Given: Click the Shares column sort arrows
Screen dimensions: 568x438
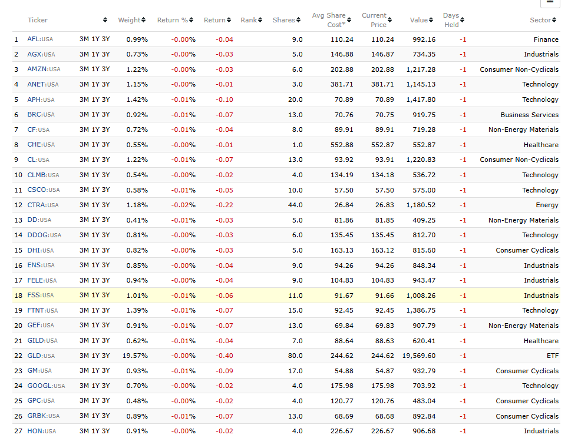Looking at the screenshot, I should click(x=299, y=20).
